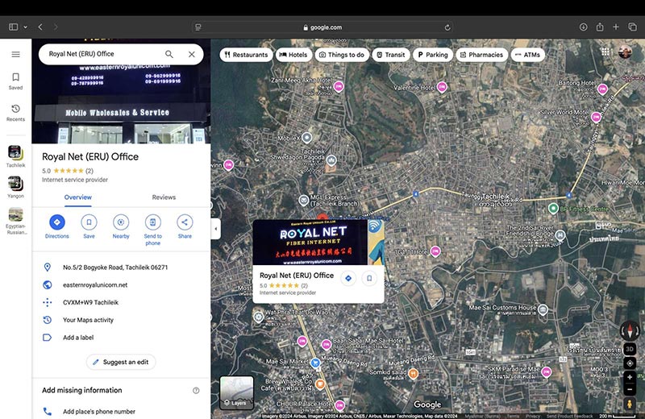Click Valentine Hotel map pin
This screenshot has width=645, height=419.
coord(442,87)
